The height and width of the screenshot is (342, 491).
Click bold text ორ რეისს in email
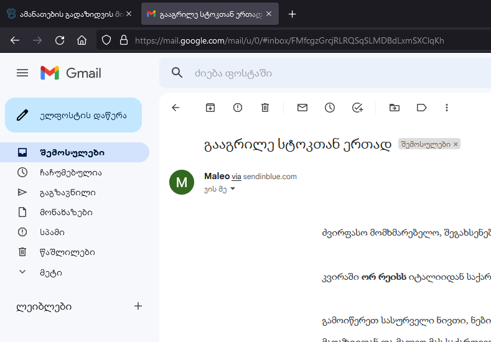(383, 277)
